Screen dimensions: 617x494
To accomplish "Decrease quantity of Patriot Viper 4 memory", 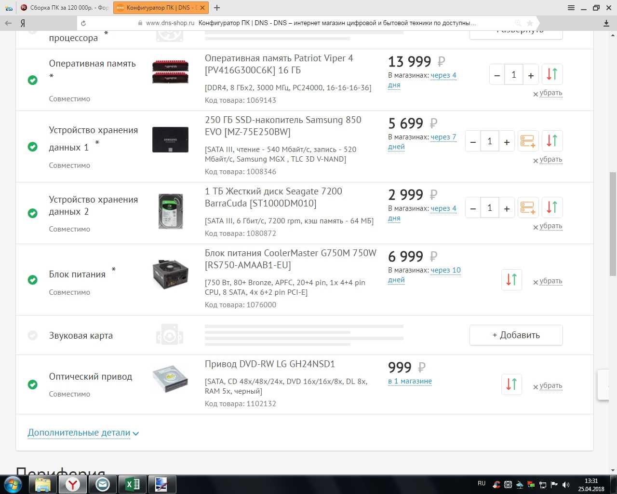I will click(x=497, y=75).
